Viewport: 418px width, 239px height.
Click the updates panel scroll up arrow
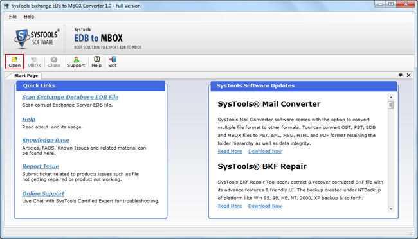(x=391, y=97)
